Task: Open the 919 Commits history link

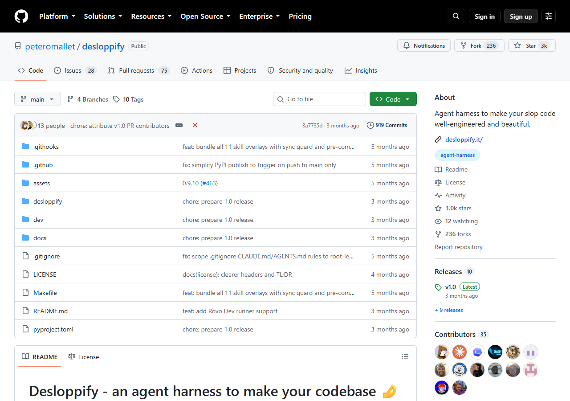Action: (x=387, y=125)
